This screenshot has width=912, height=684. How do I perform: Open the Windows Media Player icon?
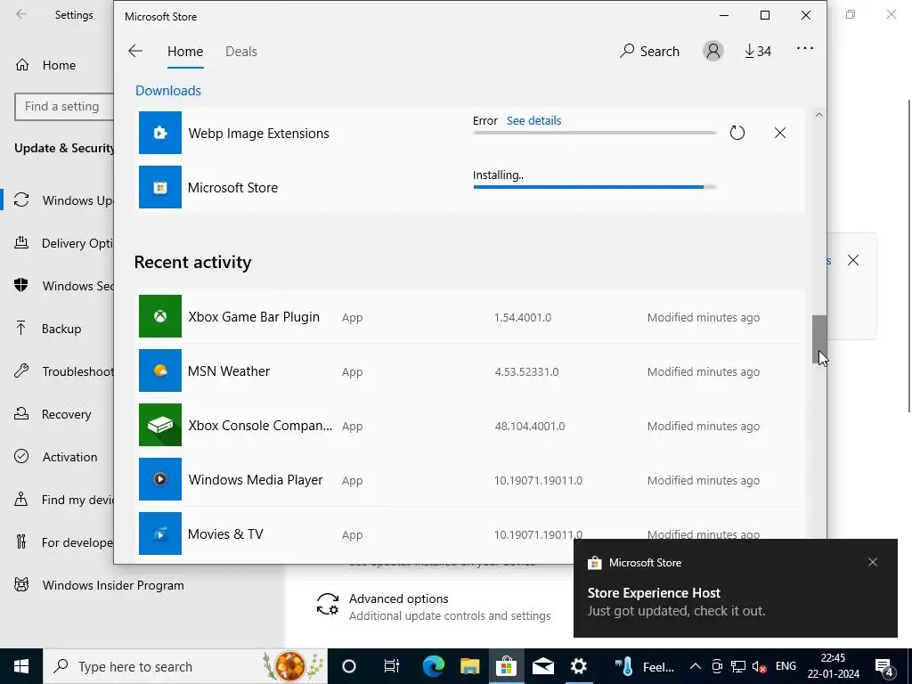click(160, 479)
